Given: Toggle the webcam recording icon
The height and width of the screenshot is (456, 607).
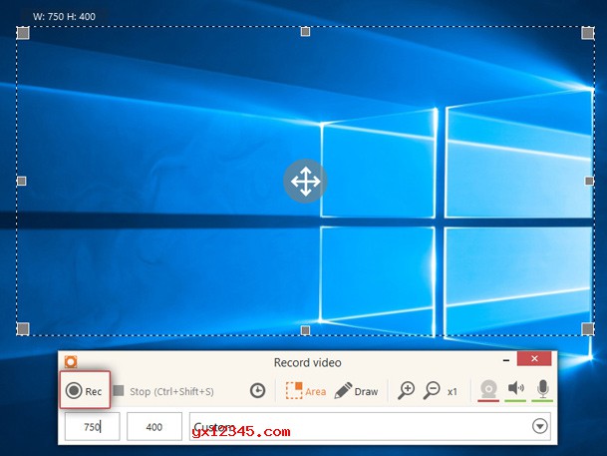Looking at the screenshot, I should [488, 390].
